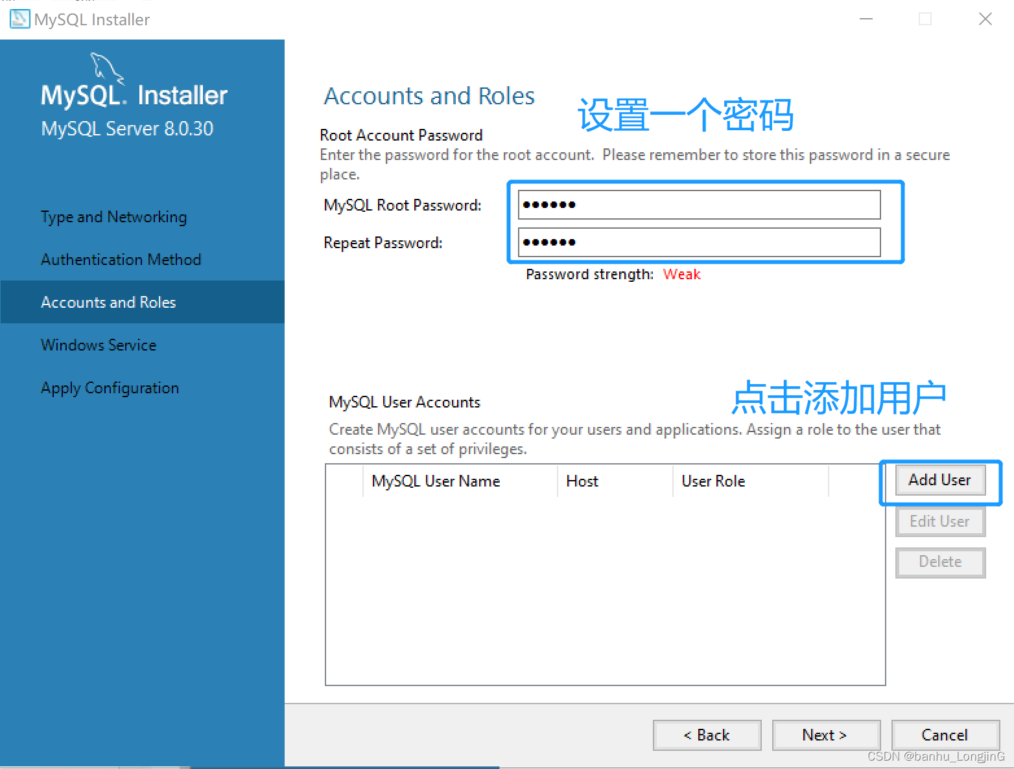Viewport: 1014px width, 769px height.
Task: Click the Accounts and Roles page title
Action: [429, 96]
